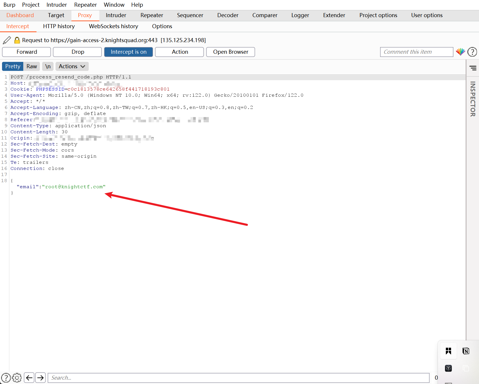Switch to Pretty view
Screen dimensions: 479x384
coord(13,66)
